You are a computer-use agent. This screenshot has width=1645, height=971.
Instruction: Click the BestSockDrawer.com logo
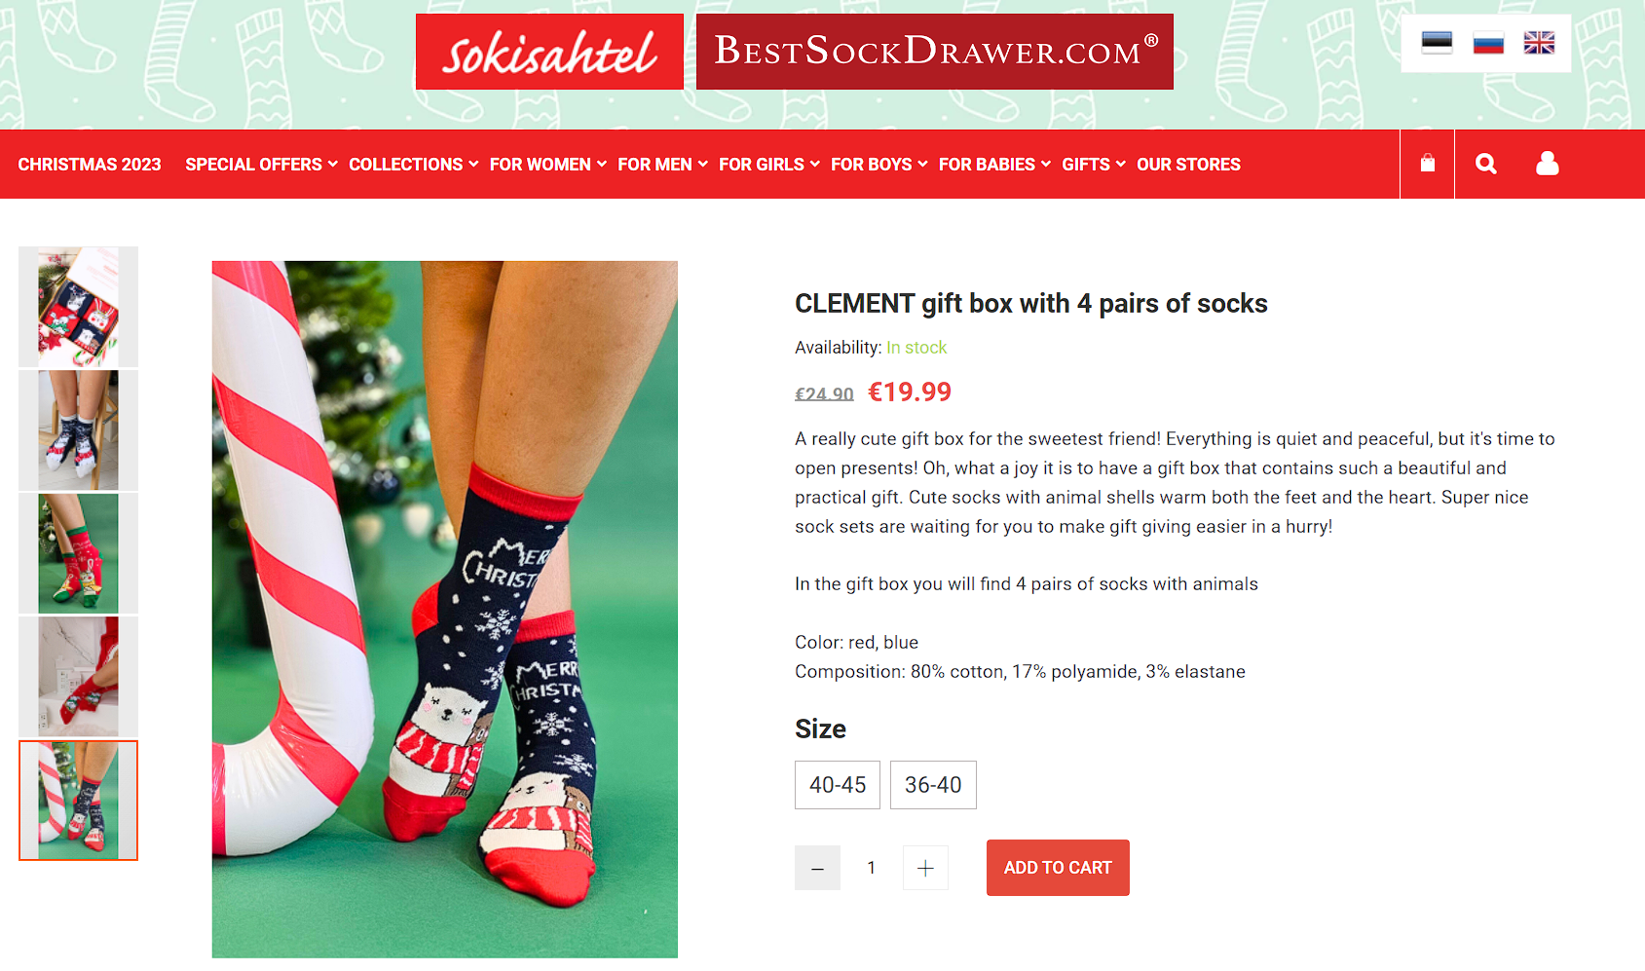(935, 52)
